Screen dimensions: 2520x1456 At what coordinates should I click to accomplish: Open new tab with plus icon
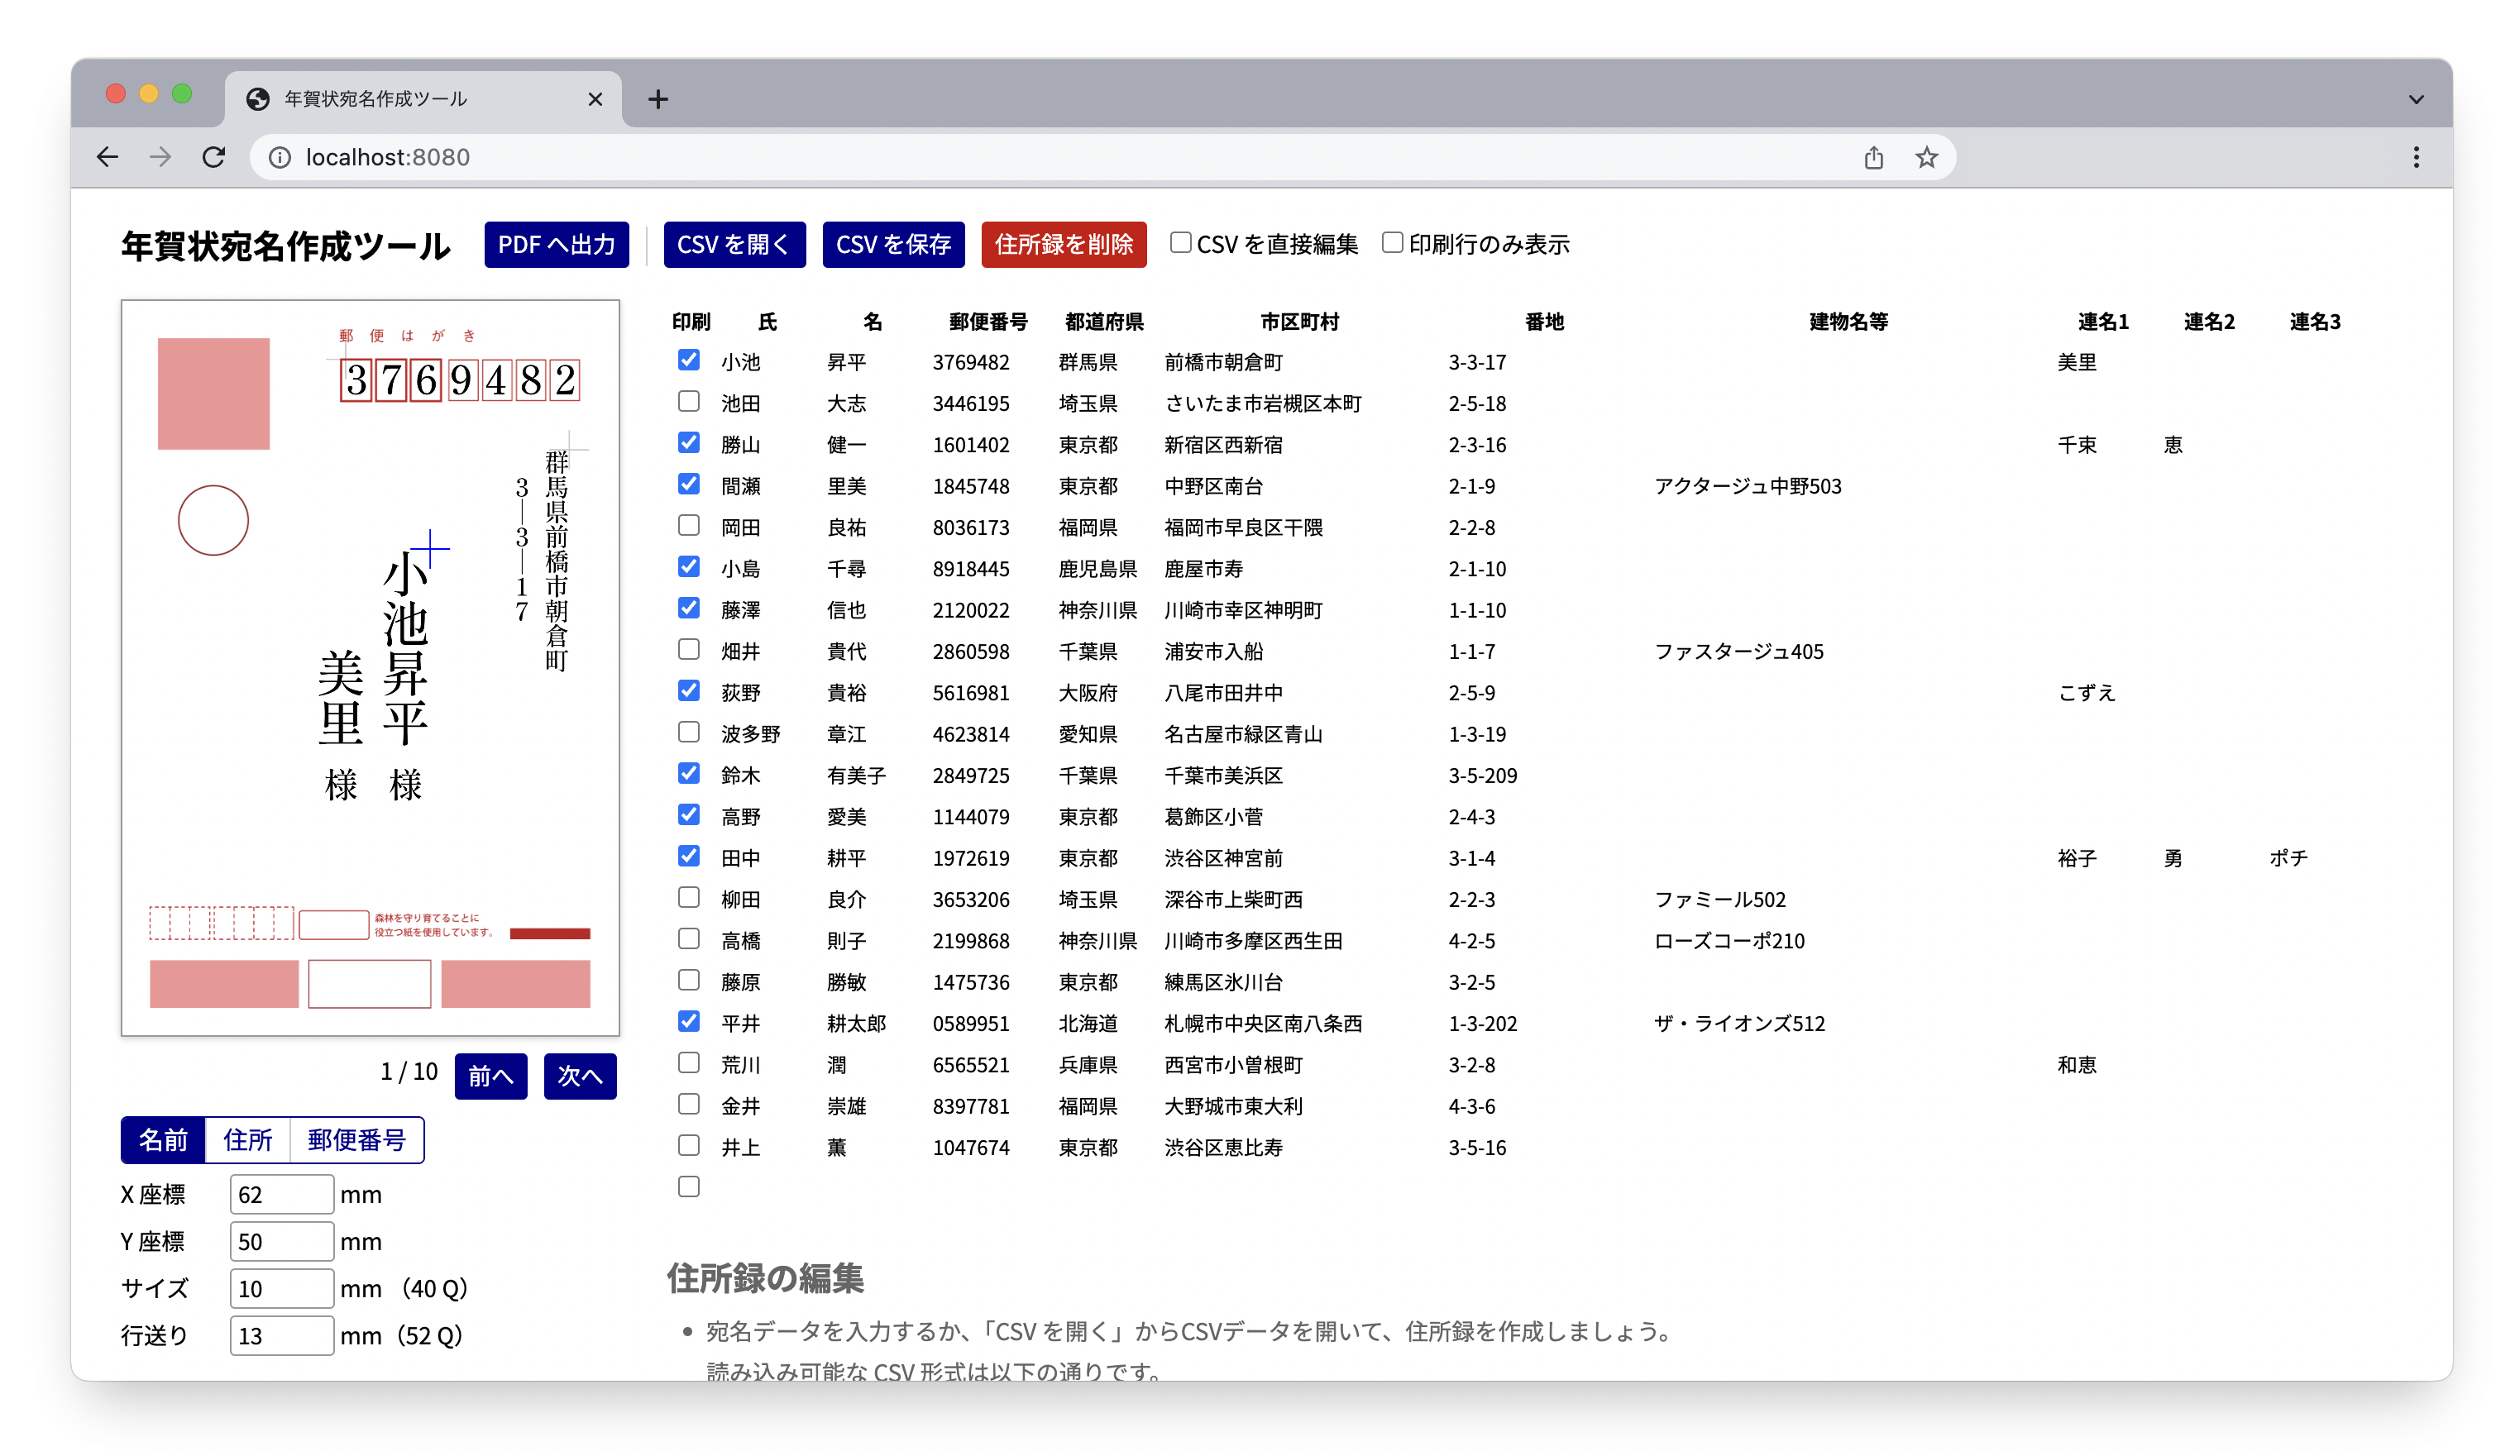point(657,99)
